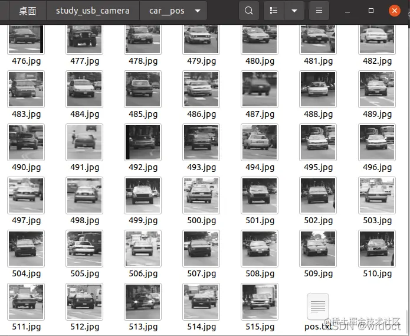Highlight file 505.jpg

click(x=84, y=249)
